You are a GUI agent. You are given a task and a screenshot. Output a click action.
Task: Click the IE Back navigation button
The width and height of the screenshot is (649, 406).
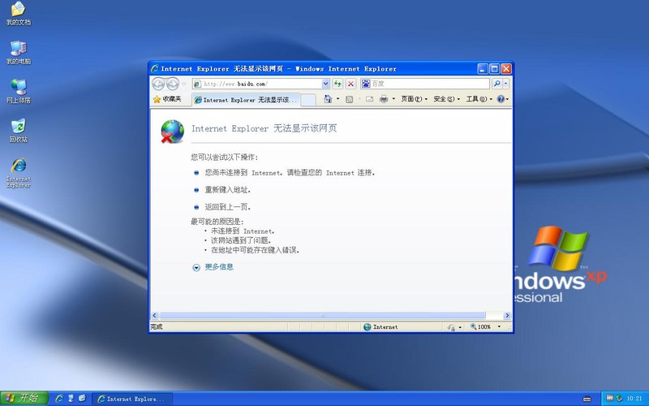pyautogui.click(x=158, y=84)
